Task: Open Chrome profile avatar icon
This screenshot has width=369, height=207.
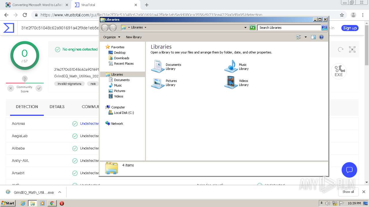Action: coord(353,15)
